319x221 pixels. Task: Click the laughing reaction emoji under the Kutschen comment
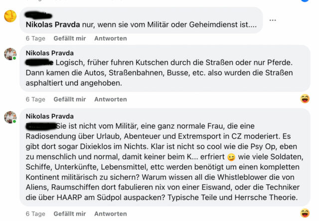[x=305, y=99]
